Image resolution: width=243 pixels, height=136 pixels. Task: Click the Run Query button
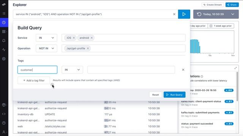(175, 95)
